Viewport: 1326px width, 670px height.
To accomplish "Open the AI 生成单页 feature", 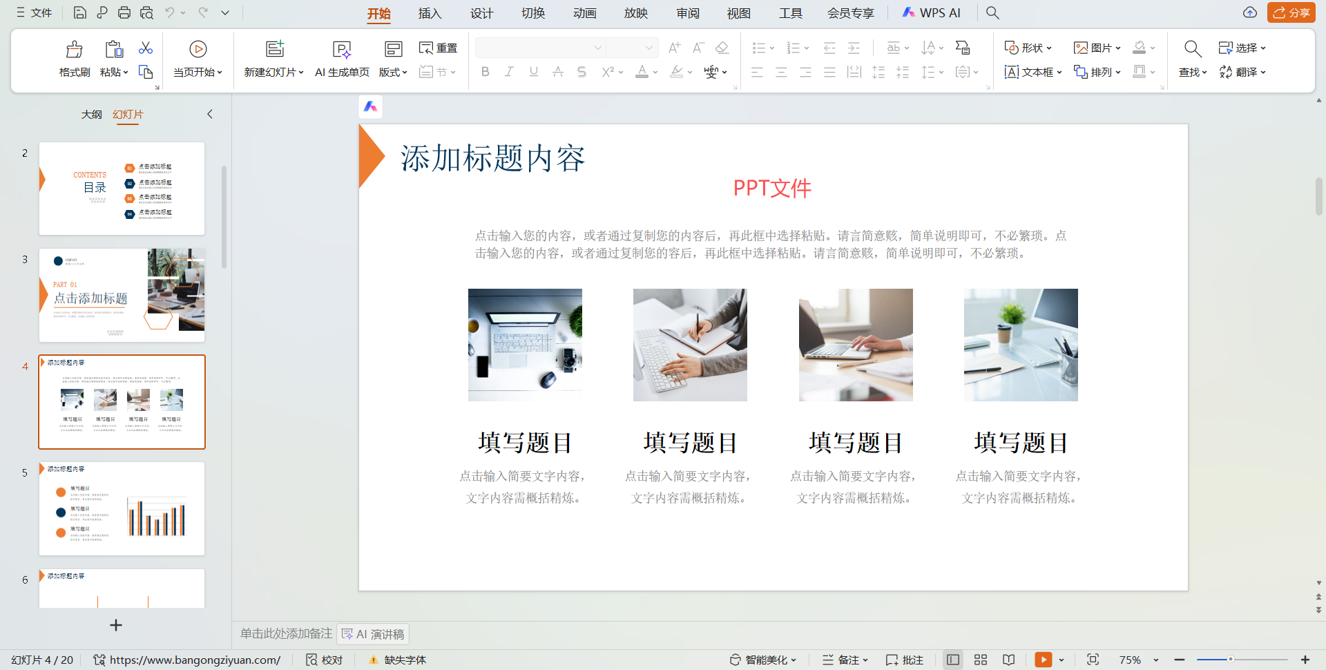I will (341, 59).
